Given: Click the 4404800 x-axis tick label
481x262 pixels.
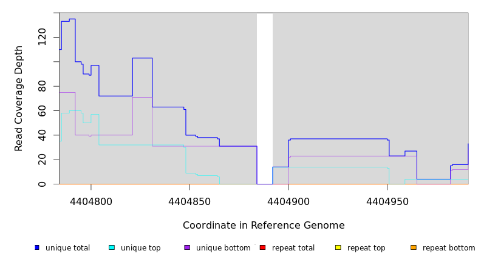Looking at the screenshot, I should pyautogui.click(x=91, y=201).
